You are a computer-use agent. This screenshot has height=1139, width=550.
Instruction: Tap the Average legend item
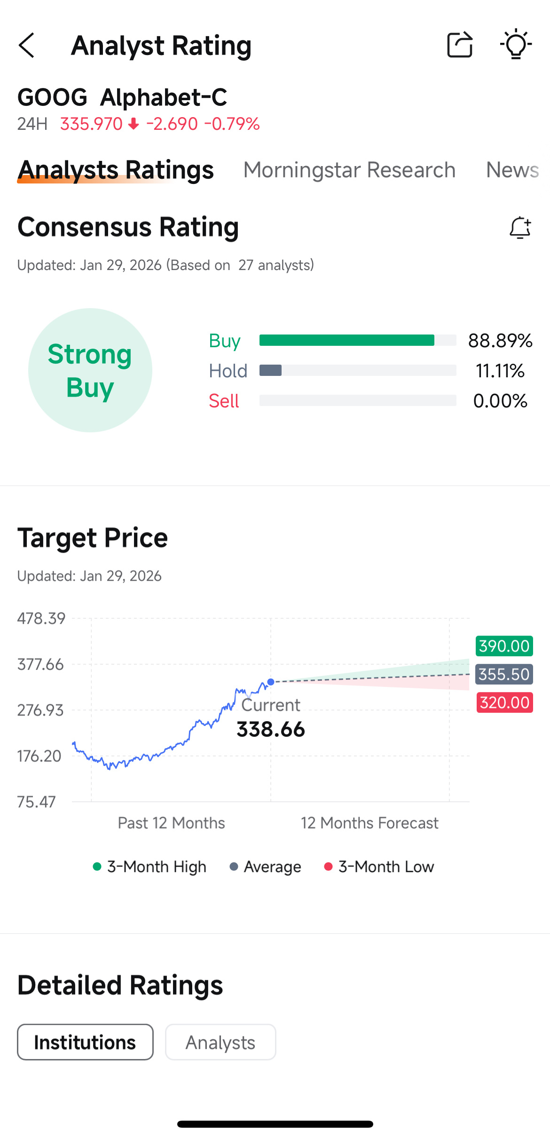(266, 867)
